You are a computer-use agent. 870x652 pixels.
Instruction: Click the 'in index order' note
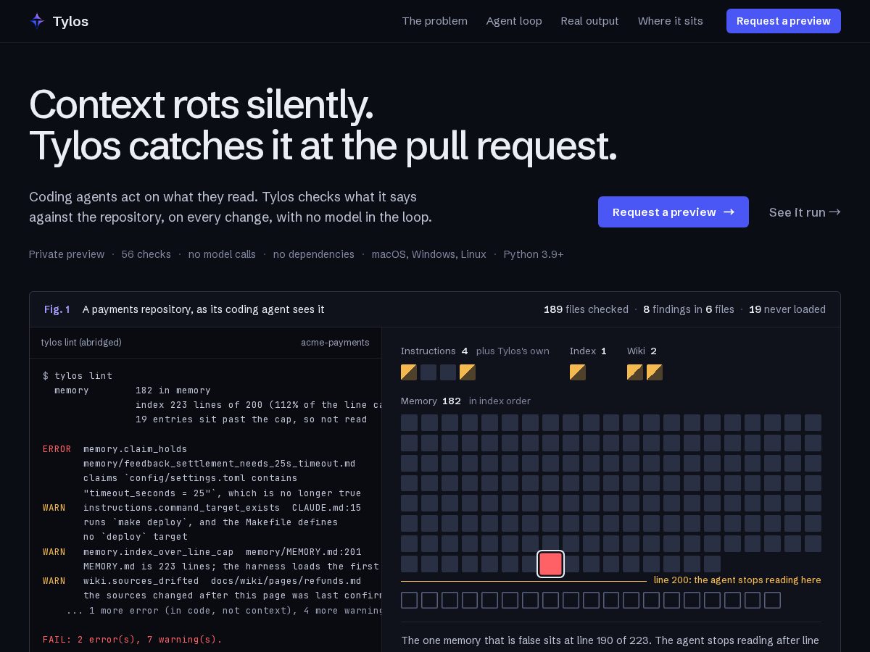(x=500, y=401)
